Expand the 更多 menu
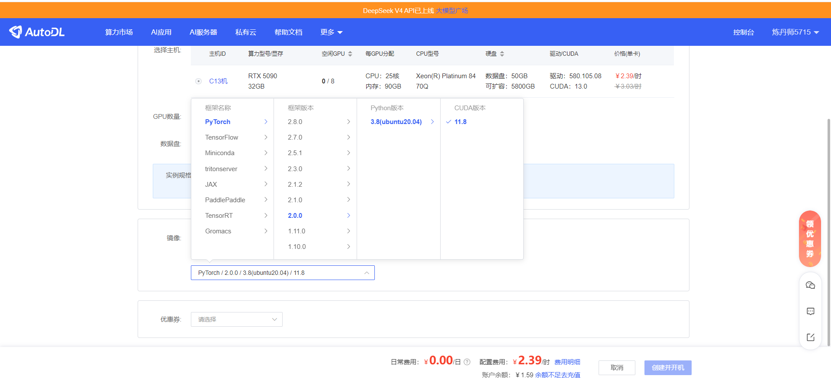Viewport: 831px width, 379px height. 332,32
